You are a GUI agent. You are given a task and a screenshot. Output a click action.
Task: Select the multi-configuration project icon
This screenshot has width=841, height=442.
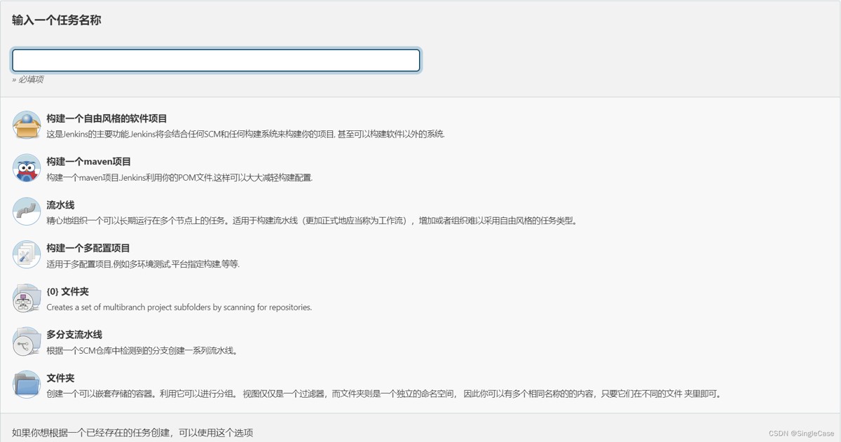pos(27,255)
